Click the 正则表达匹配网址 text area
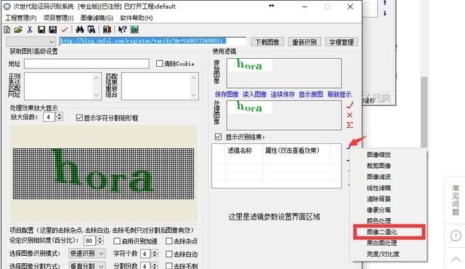Screen dimensions: 465x269 pos(62,86)
